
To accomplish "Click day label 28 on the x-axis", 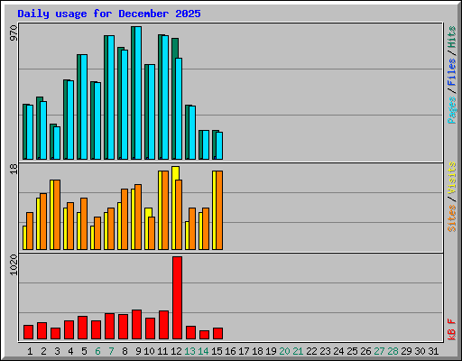I will coord(393,351).
